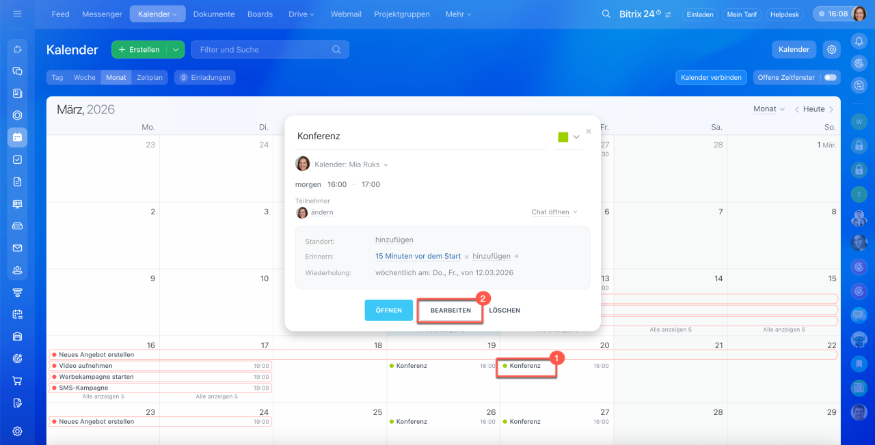Click LÖSCHEN to delete the event

click(504, 310)
